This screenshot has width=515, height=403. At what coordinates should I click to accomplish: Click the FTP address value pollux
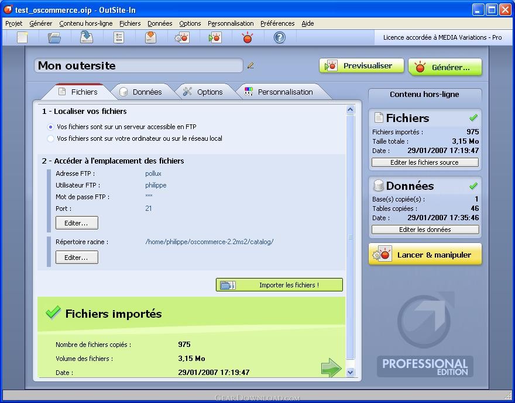coord(153,173)
